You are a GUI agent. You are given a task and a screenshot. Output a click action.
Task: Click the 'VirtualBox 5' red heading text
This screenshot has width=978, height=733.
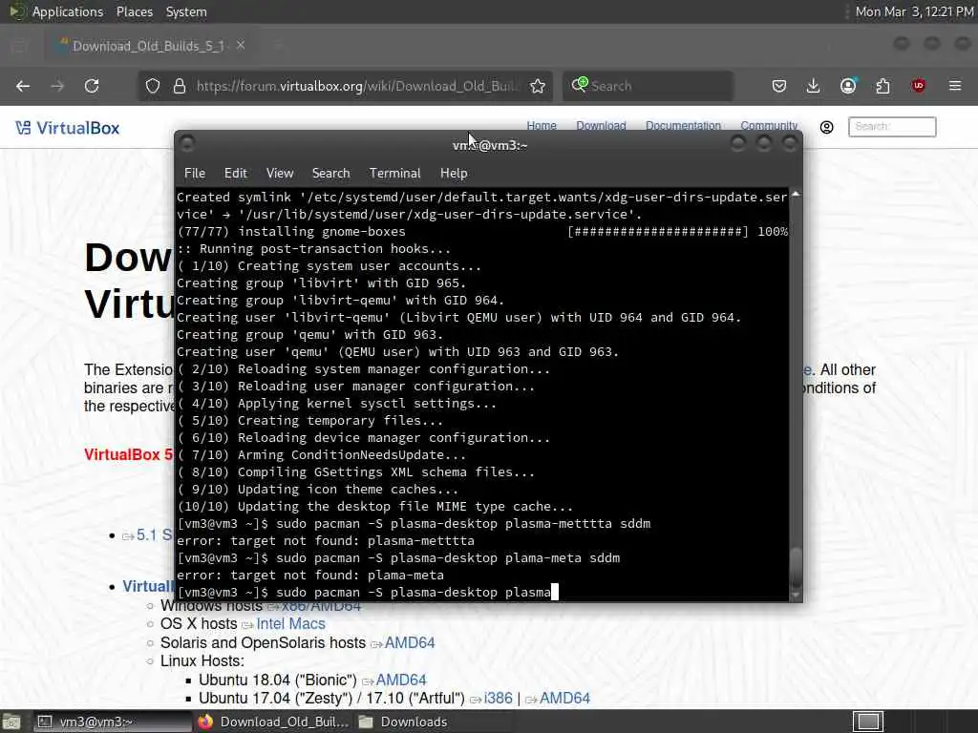128,454
